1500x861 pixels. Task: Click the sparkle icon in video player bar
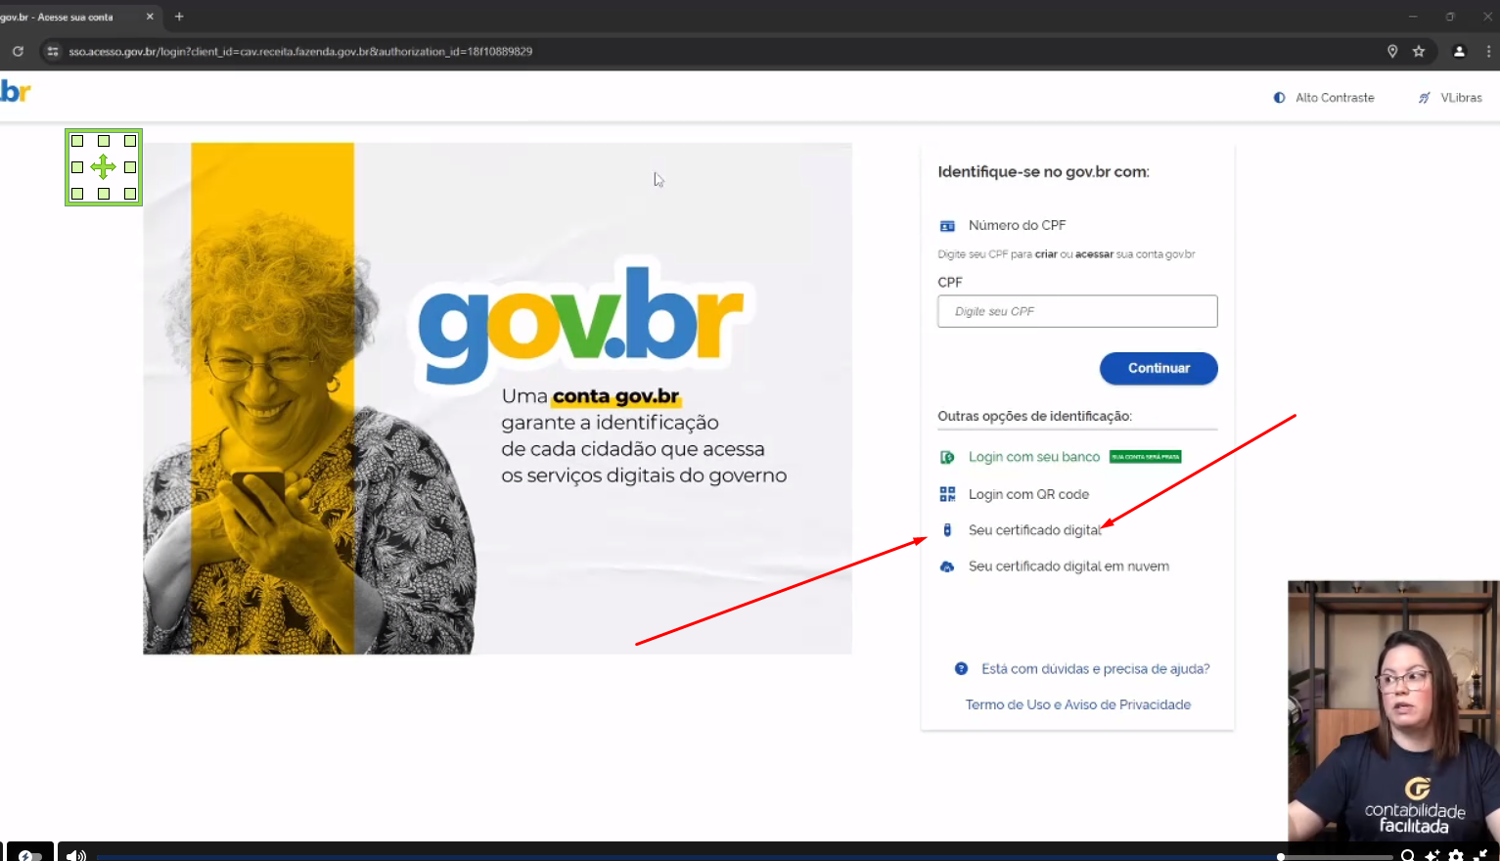1432,855
